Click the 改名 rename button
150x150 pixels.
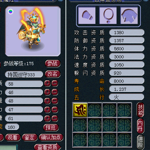pyautogui.click(x=52, y=74)
